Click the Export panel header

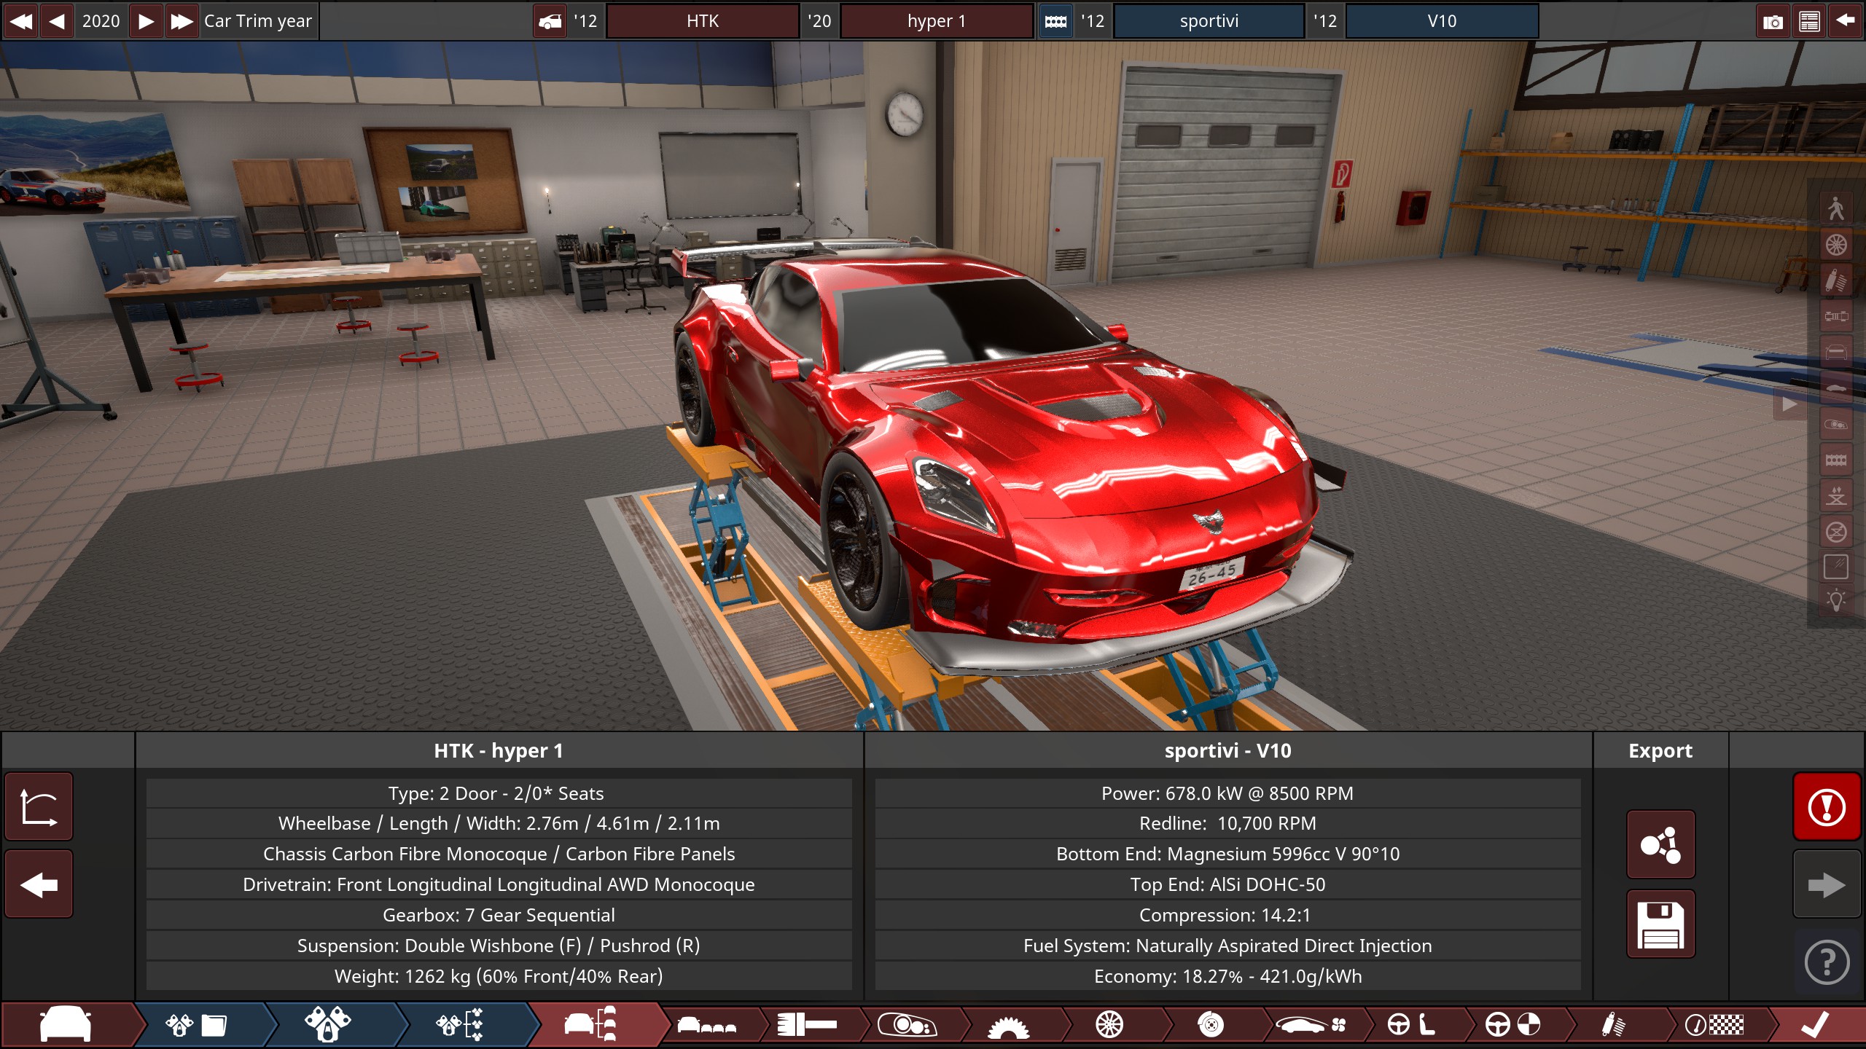(1660, 750)
